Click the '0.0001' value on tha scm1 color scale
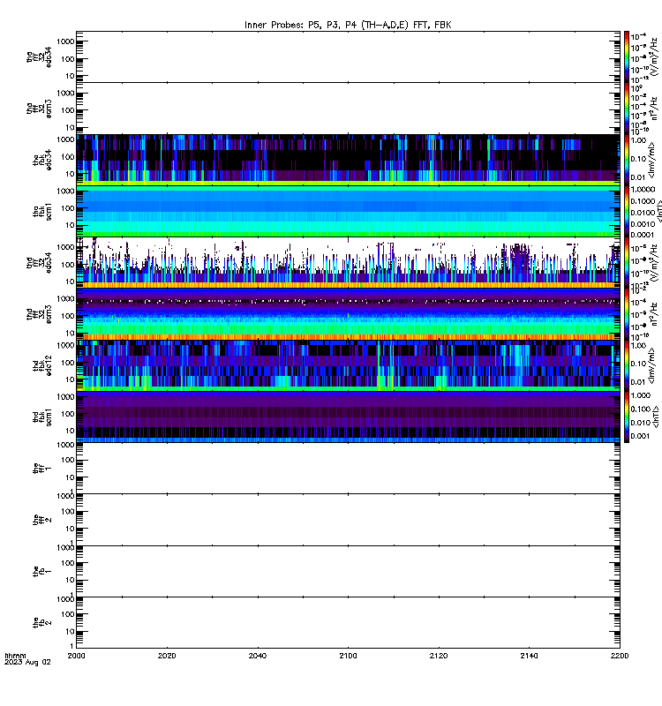This screenshot has height=706, width=662. (x=643, y=235)
